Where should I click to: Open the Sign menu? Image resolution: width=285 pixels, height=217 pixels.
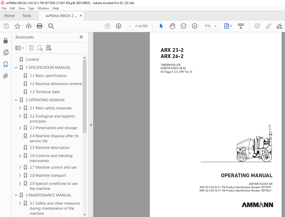(x=31, y=8)
